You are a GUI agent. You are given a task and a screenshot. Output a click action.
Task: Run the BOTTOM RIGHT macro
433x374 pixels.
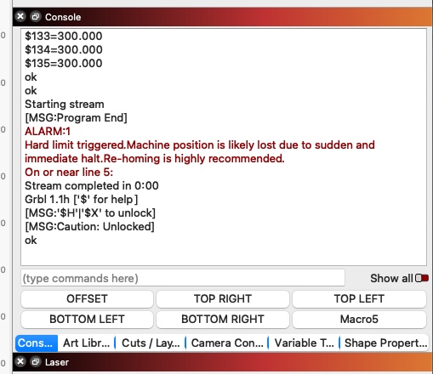click(223, 320)
